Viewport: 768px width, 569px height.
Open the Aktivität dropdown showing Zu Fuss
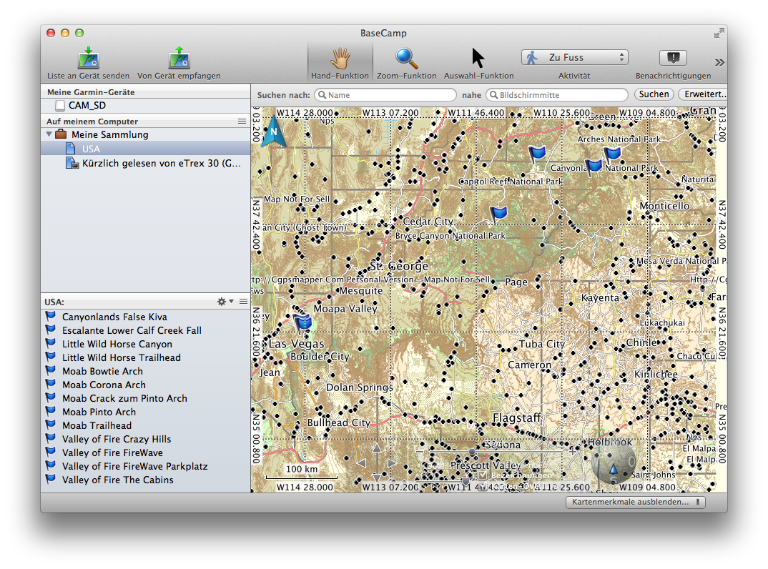tap(574, 57)
